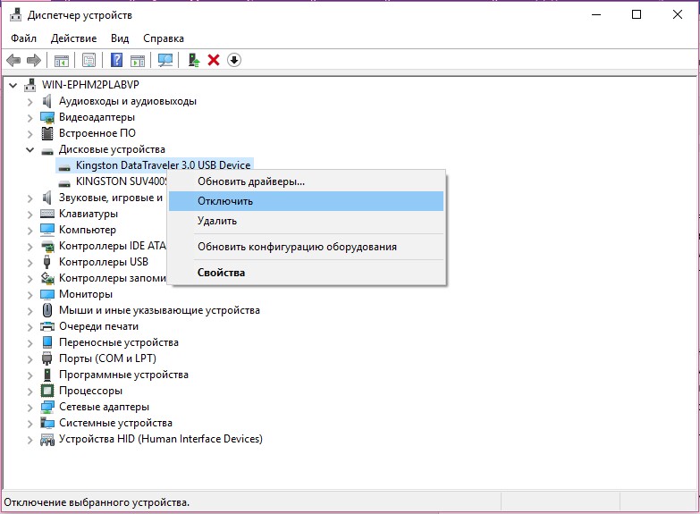This screenshot has height=514, width=700.
Task: Maximize the Device Manager window
Action: click(x=637, y=14)
